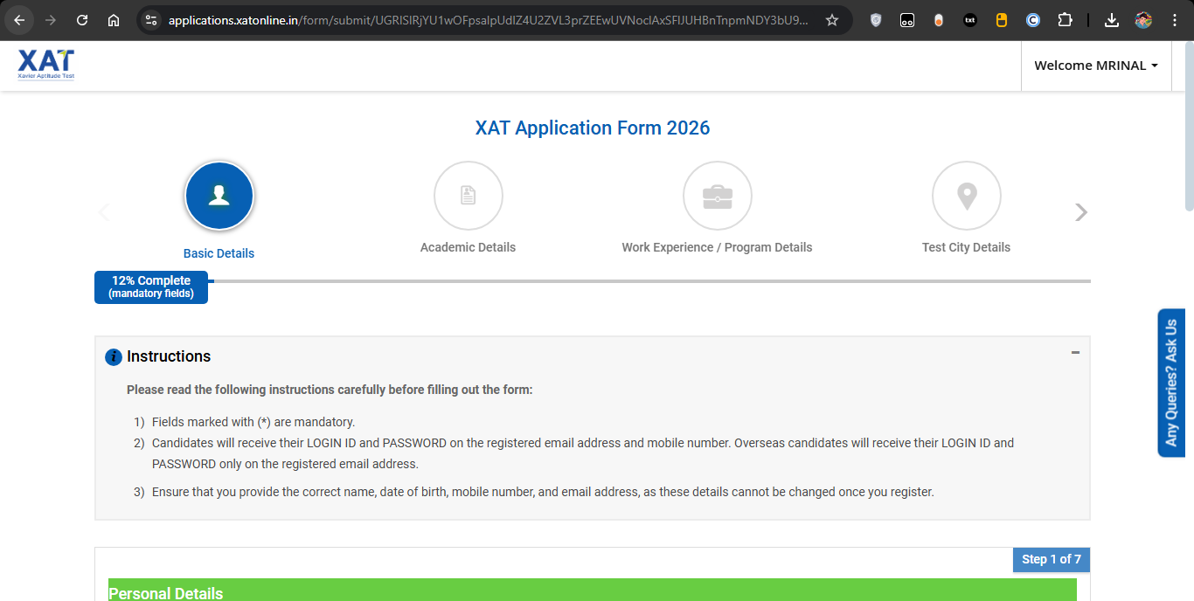Click the Instructions heading text
The height and width of the screenshot is (601, 1194).
click(x=169, y=356)
